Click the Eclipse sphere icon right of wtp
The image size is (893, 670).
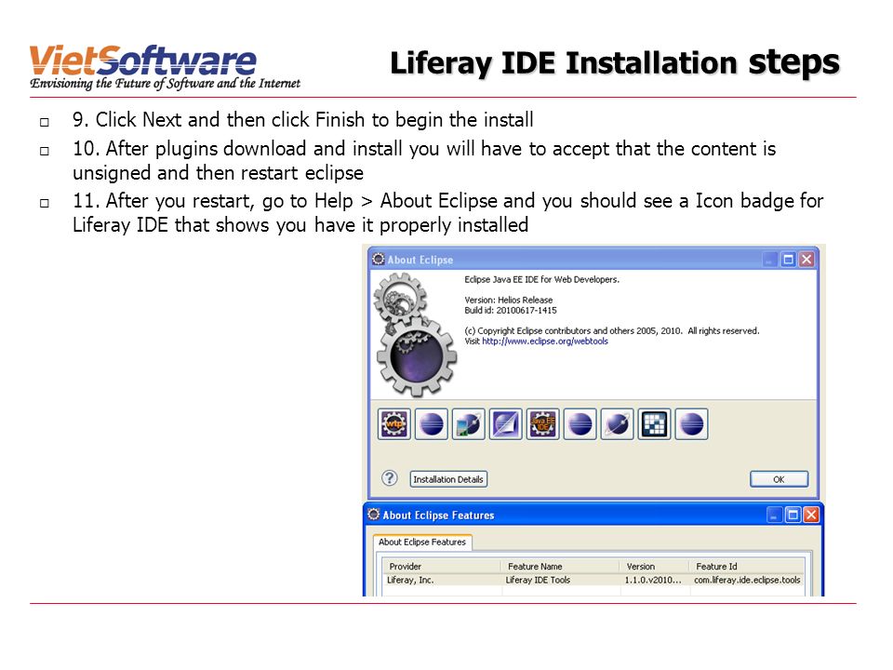[431, 424]
